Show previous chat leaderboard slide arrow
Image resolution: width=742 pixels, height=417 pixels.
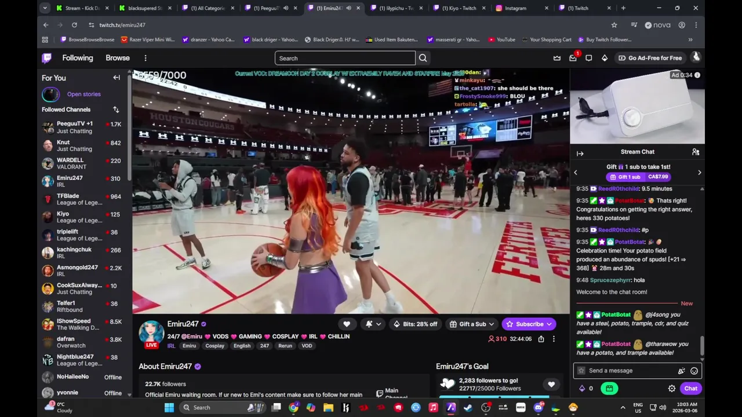pos(576,173)
